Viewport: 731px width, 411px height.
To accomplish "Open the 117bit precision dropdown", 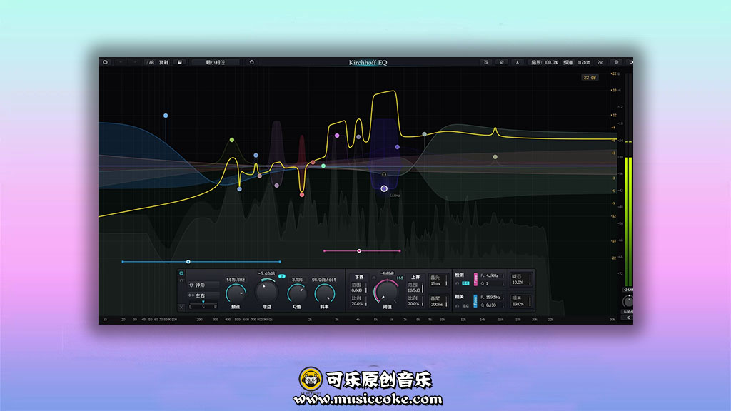I will 584,62.
